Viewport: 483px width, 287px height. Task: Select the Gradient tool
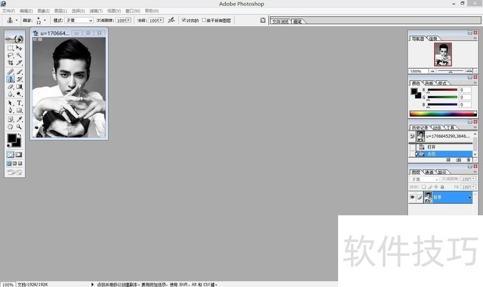click(19, 87)
